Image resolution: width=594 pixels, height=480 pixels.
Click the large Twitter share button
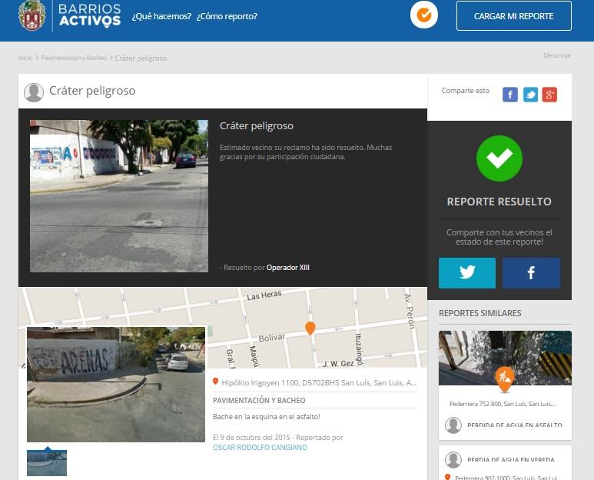[x=467, y=273]
